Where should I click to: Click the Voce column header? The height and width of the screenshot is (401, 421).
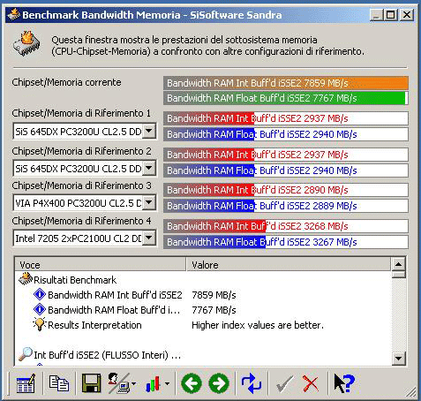tap(101, 265)
